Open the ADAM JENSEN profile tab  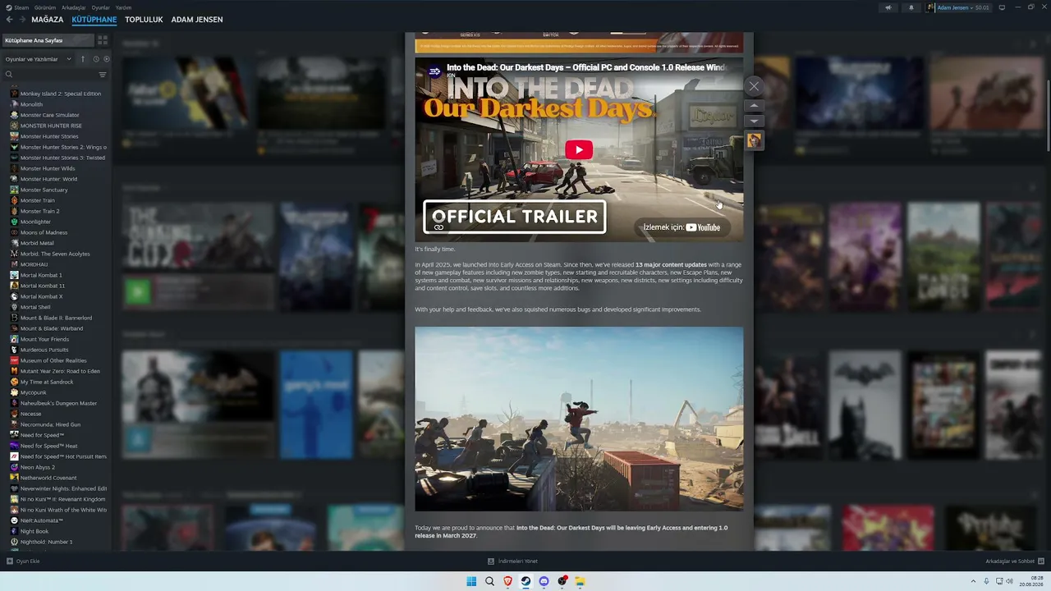[197, 20]
